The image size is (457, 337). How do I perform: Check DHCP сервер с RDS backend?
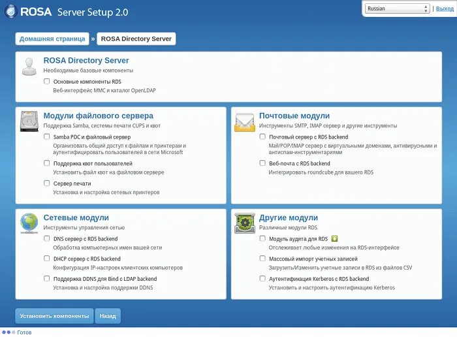coord(46,258)
